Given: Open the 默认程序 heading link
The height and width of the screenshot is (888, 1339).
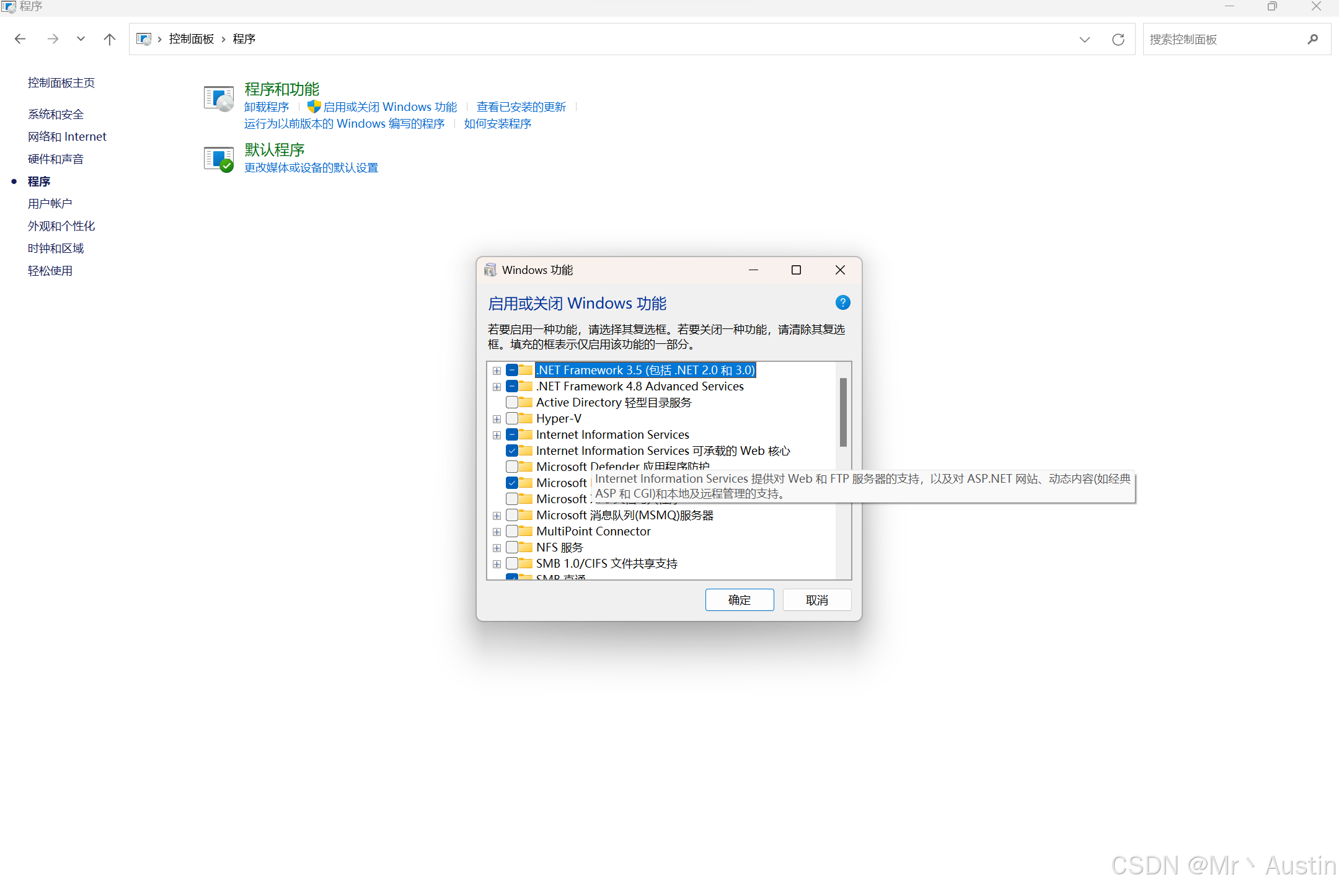Looking at the screenshot, I should pyautogui.click(x=275, y=150).
